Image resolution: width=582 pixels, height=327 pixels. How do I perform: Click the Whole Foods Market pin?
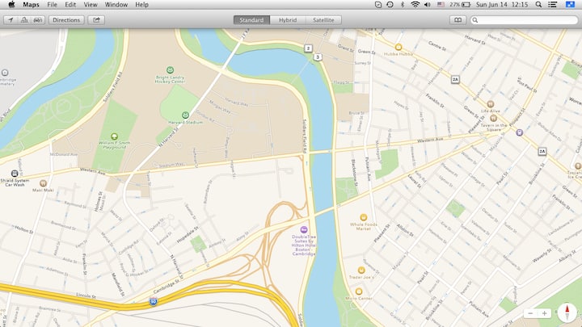(363, 216)
